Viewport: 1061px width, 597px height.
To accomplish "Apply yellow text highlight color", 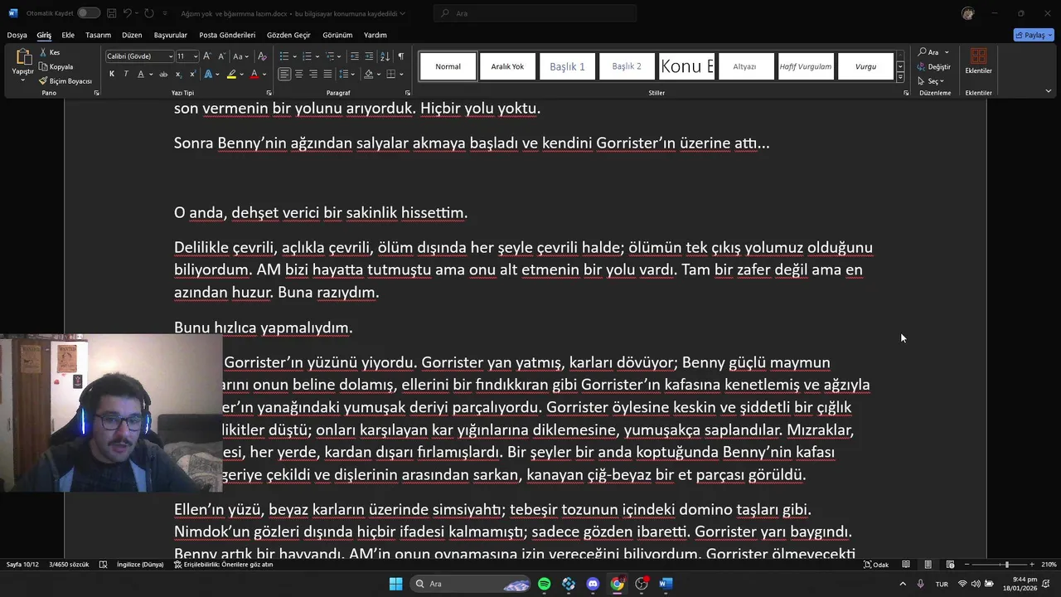I will pyautogui.click(x=231, y=74).
